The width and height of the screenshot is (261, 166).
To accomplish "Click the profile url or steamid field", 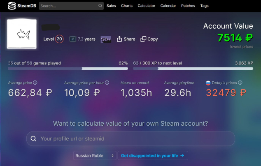I will coord(130,138).
